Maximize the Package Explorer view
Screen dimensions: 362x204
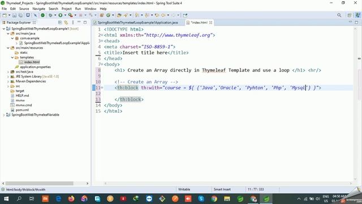(85, 23)
